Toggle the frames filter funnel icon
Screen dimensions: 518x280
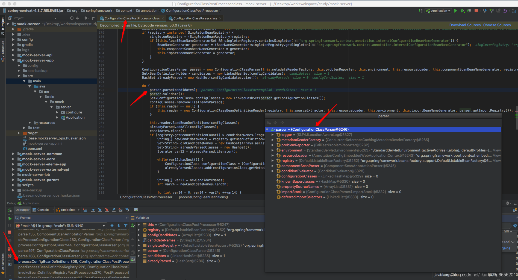[126, 226]
